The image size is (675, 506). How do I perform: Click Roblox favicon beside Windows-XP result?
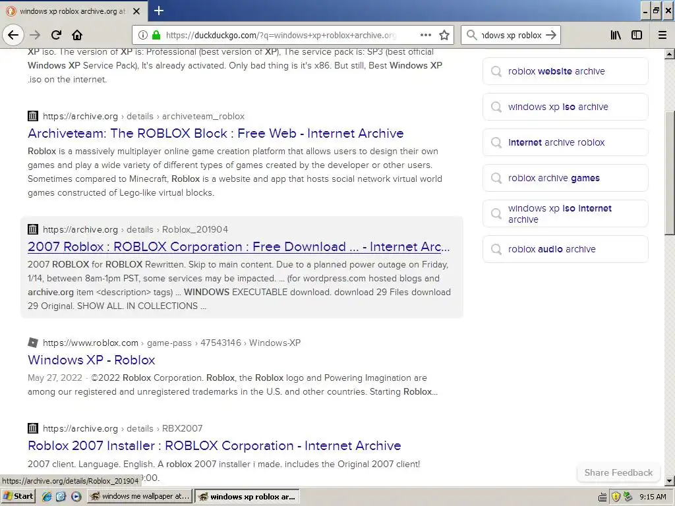33,343
